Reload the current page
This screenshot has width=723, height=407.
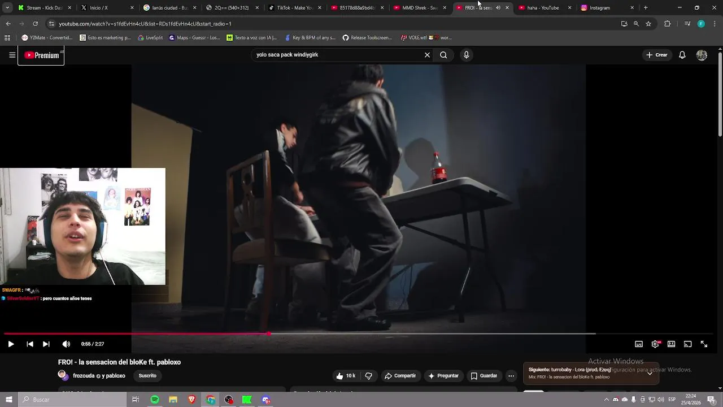[x=35, y=24]
